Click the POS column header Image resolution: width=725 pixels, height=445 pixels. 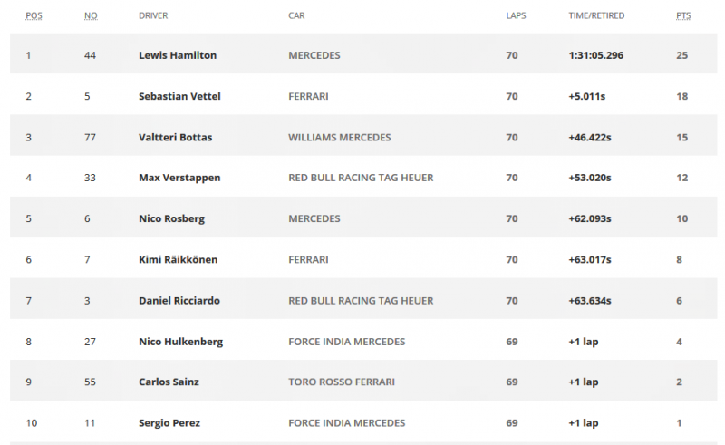(x=34, y=15)
